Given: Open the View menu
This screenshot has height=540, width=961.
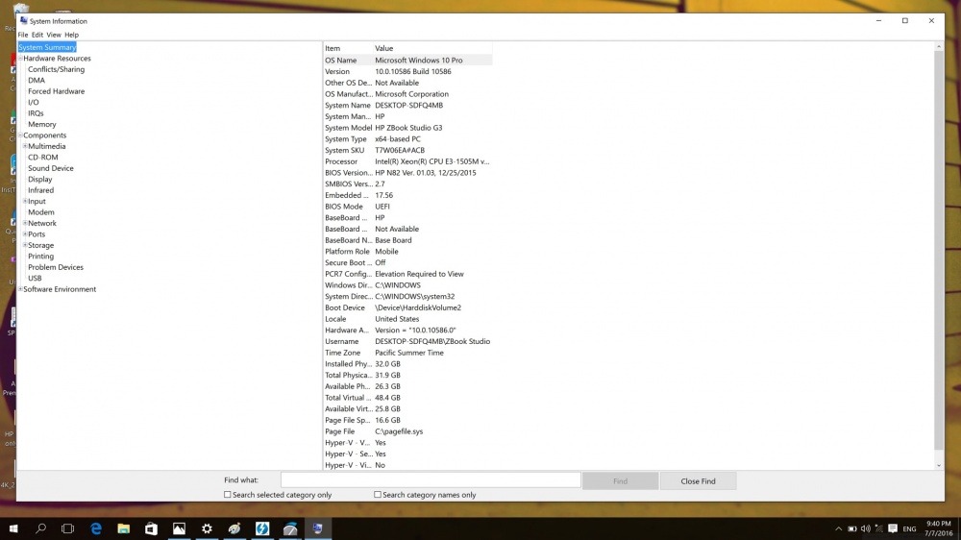Looking at the screenshot, I should coord(54,35).
